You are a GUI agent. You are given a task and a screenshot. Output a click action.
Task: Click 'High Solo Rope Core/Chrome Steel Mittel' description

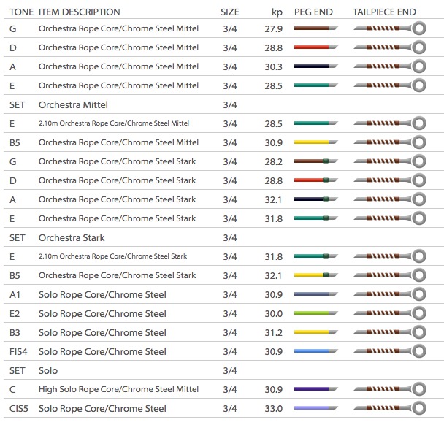118,389
